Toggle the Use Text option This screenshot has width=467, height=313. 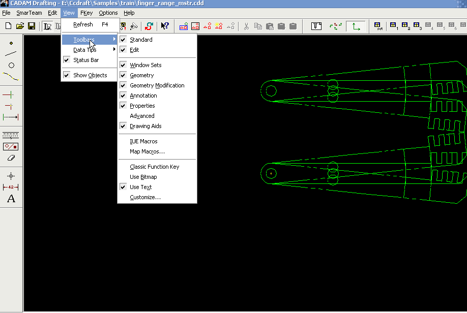click(157, 187)
